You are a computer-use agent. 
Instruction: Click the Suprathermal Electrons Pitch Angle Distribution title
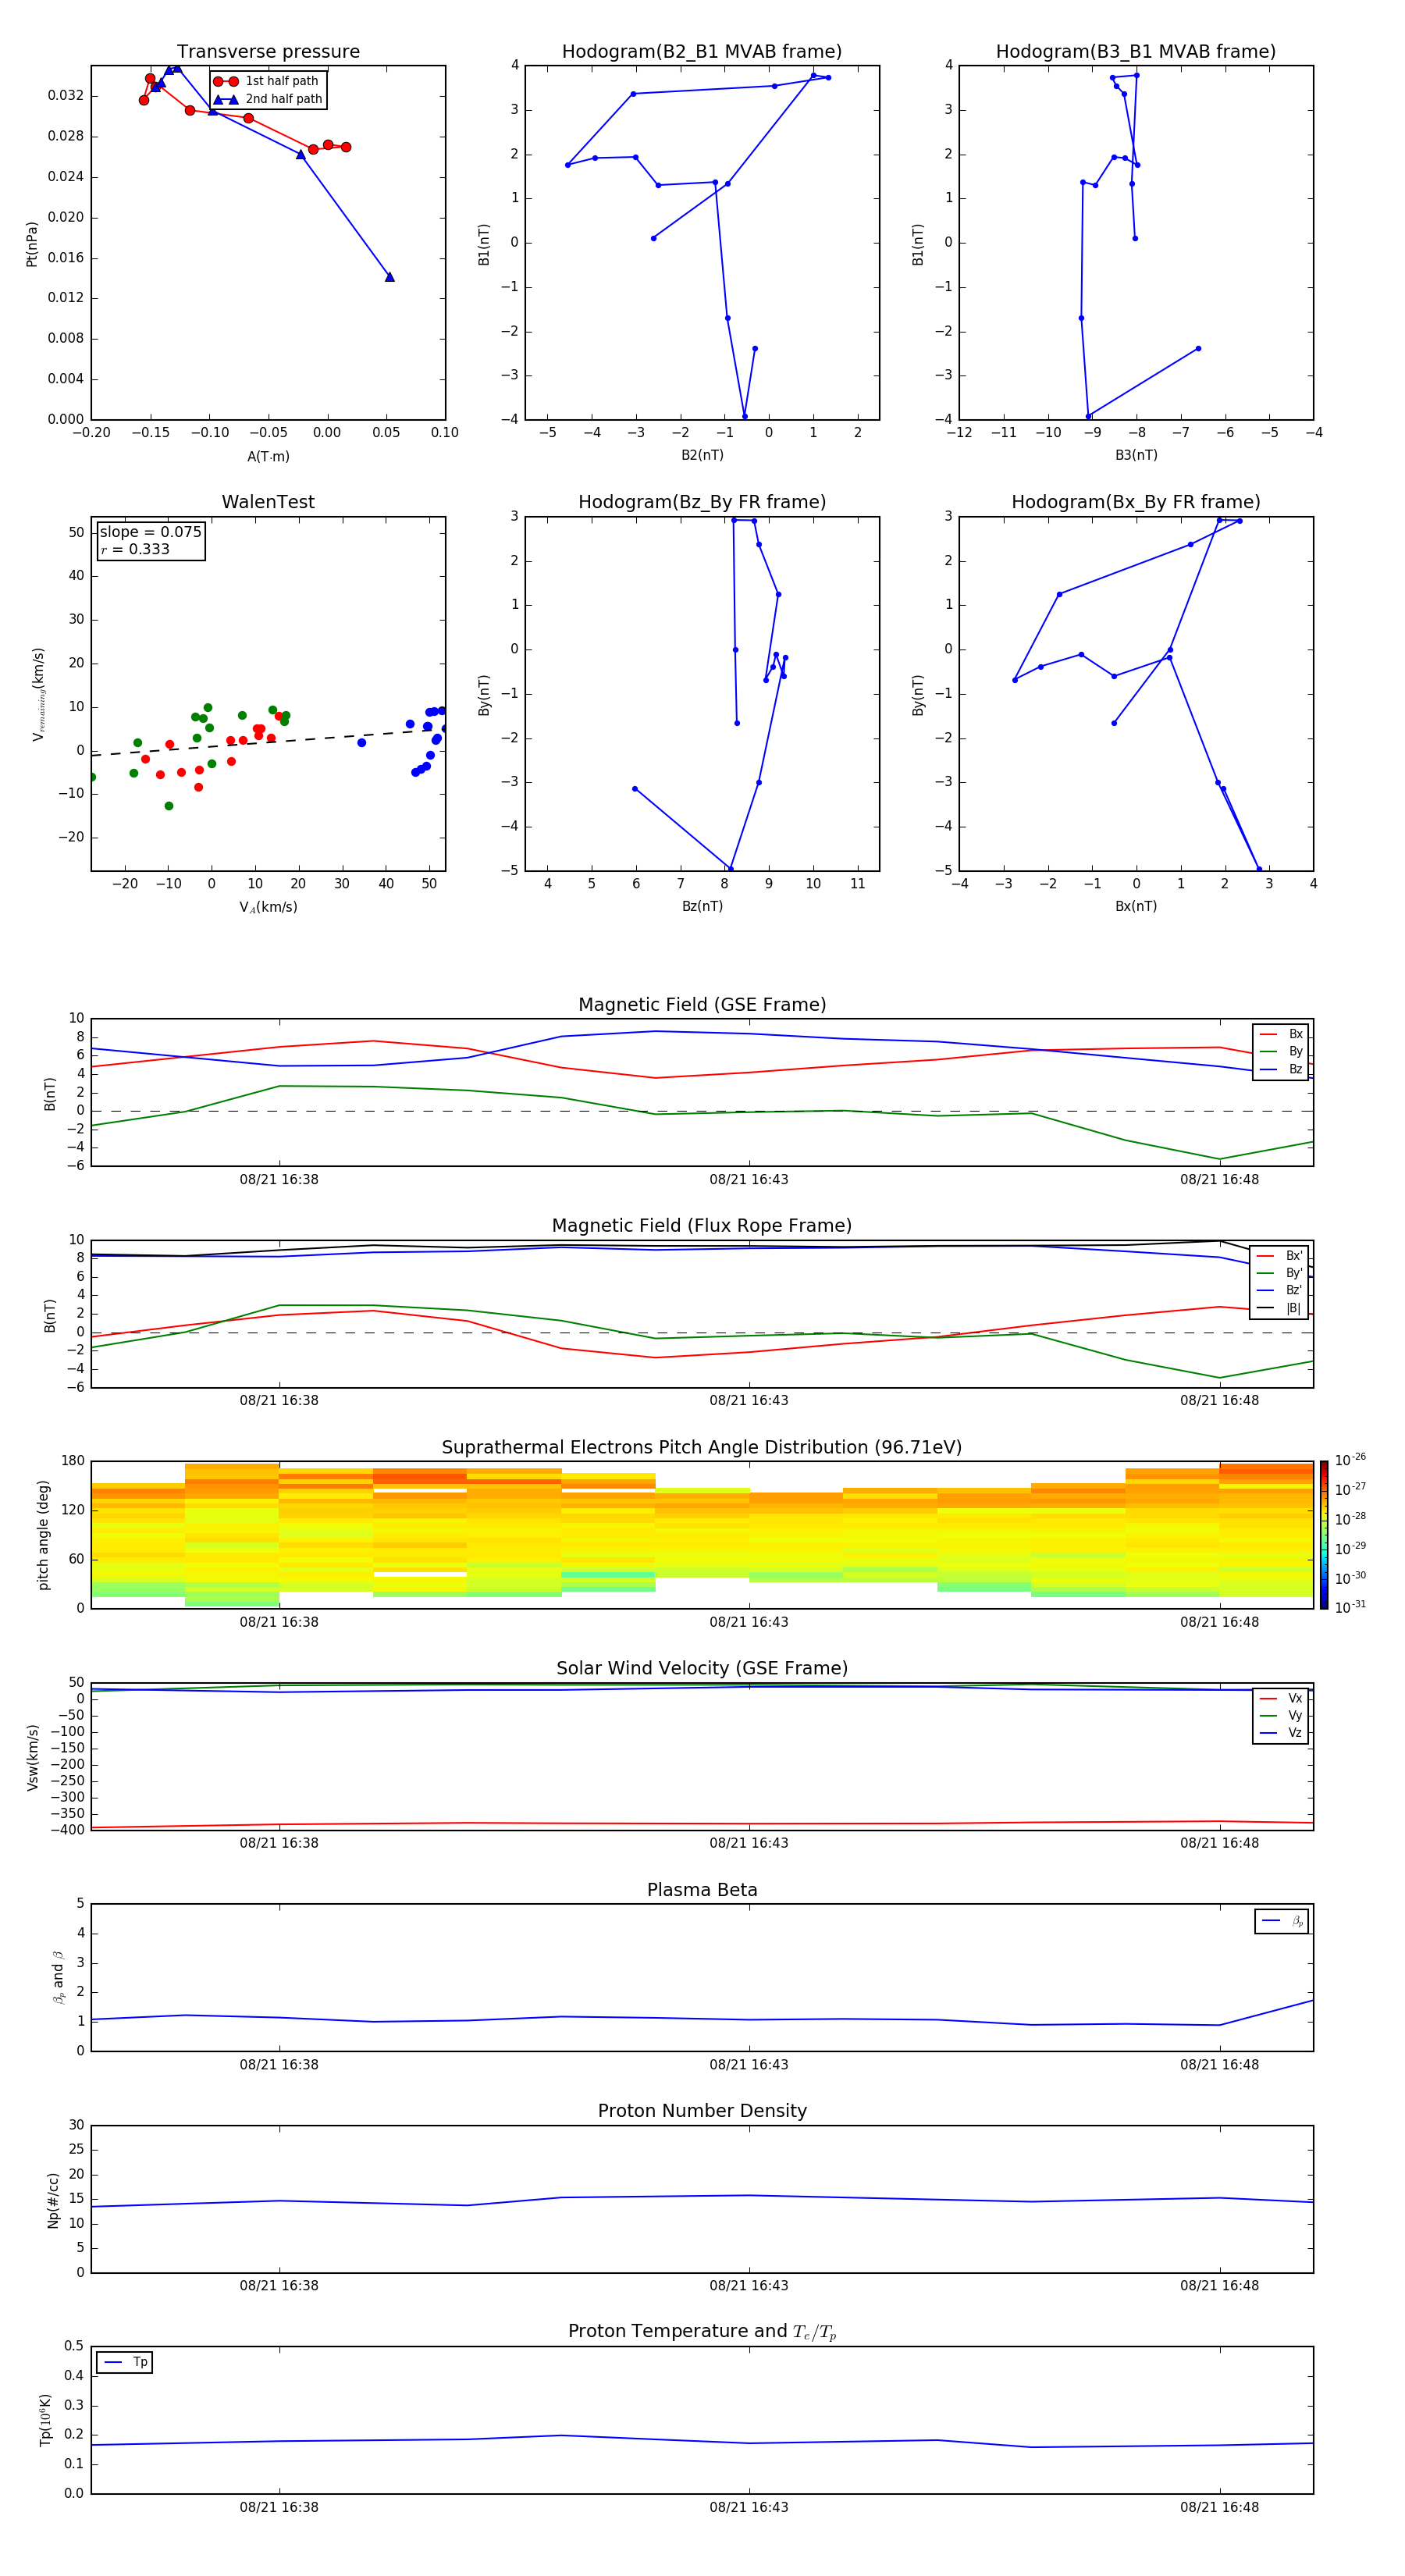pos(702,1448)
